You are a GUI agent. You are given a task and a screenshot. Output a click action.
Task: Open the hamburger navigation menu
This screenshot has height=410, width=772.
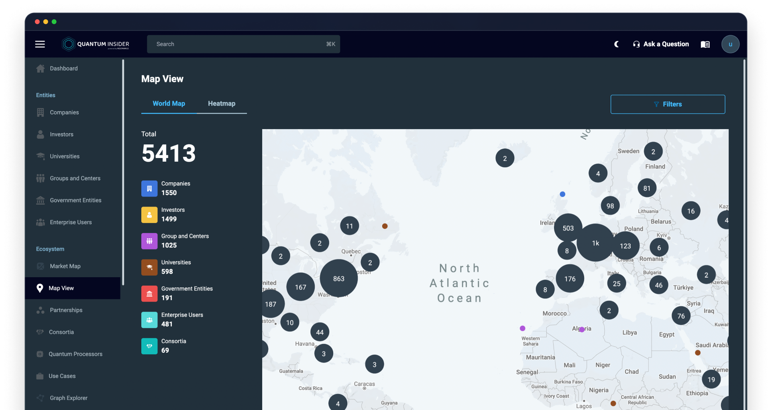tap(40, 44)
